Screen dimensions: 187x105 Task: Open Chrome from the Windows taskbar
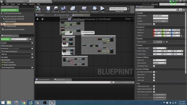23,103
